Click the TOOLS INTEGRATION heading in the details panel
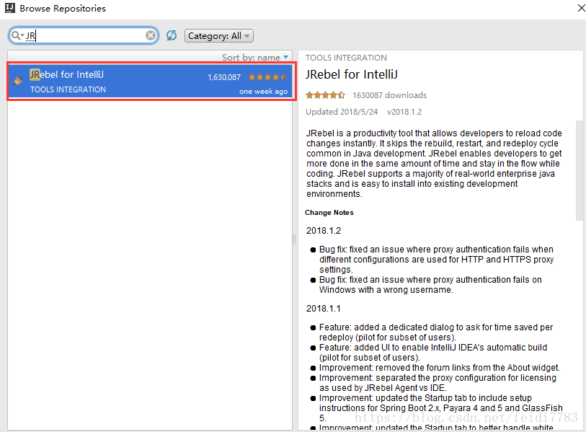This screenshot has height=432, width=586. tap(346, 58)
